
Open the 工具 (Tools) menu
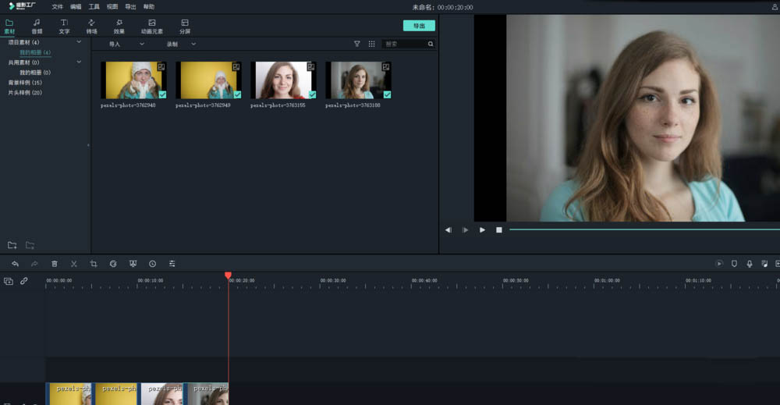(x=94, y=6)
